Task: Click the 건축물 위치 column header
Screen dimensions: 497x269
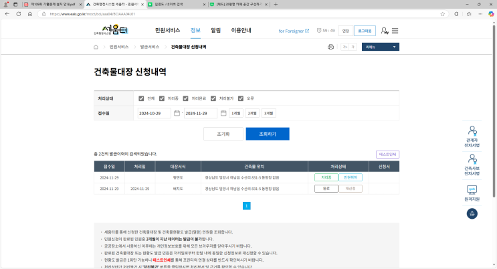Action: (254, 167)
